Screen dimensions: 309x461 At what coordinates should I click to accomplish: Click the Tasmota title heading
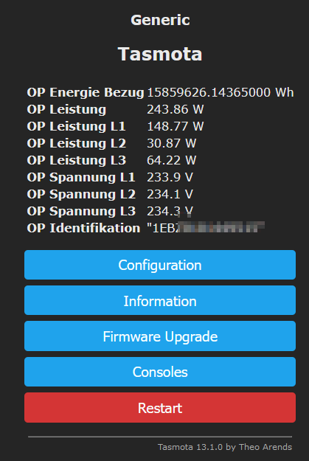pyautogui.click(x=160, y=54)
